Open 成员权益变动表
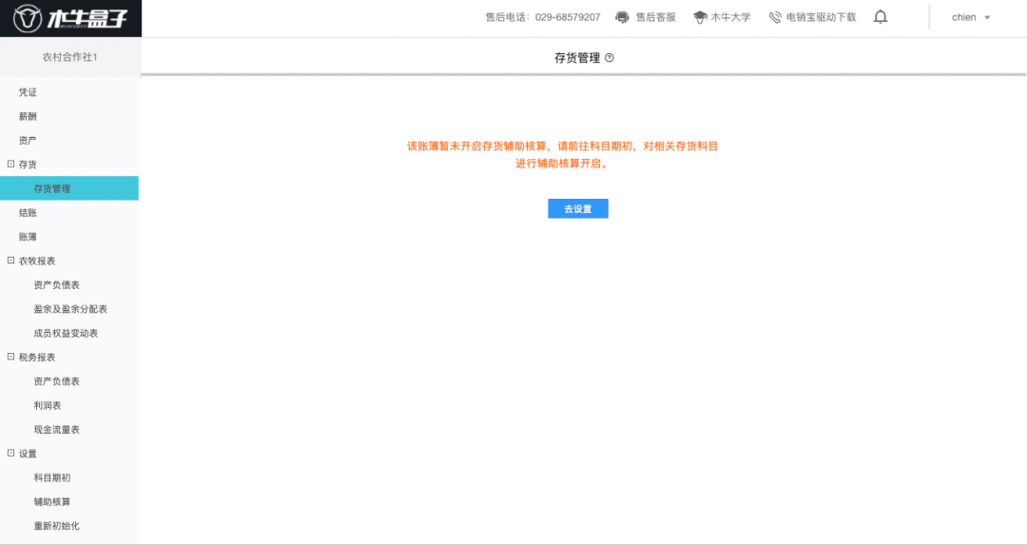Screen dimensions: 1027x545 click(x=66, y=333)
